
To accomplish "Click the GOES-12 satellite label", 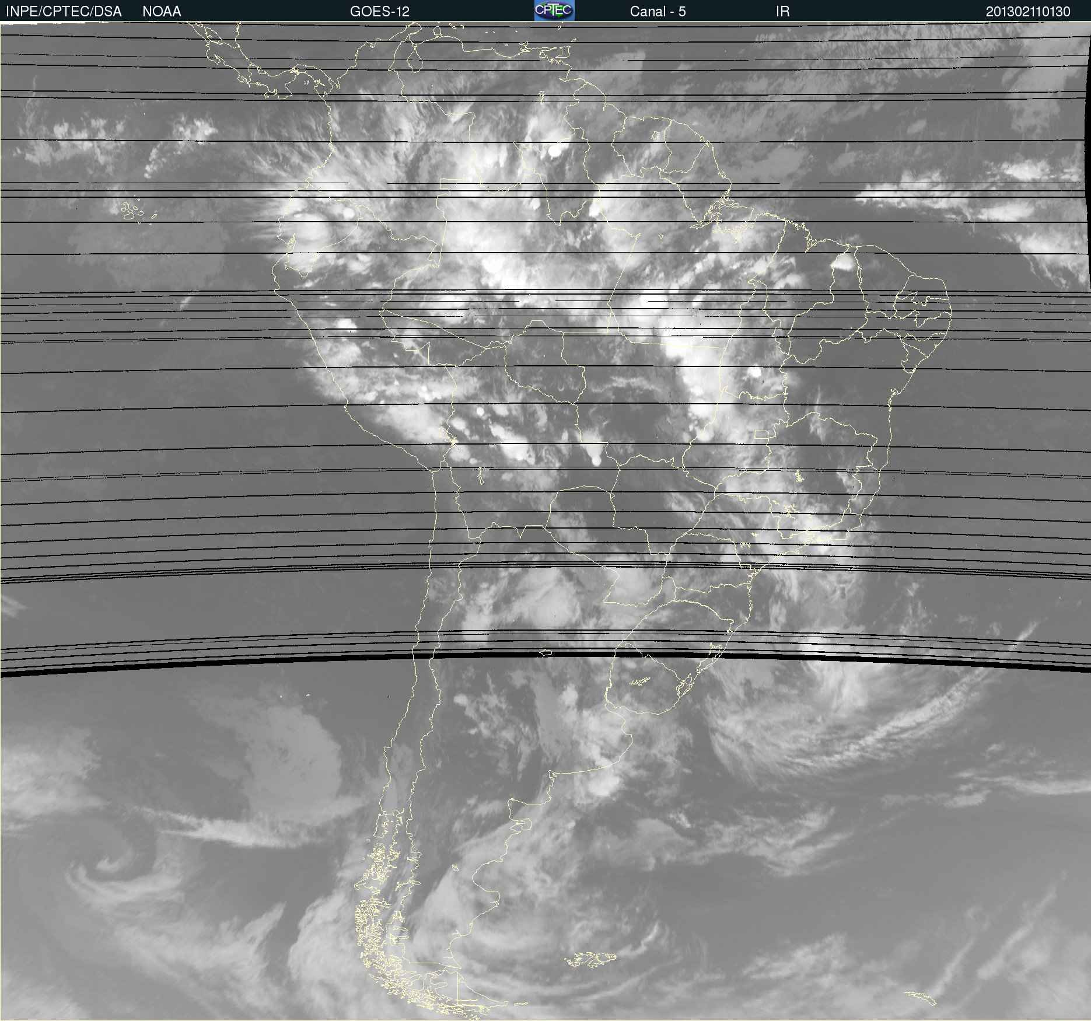I will tap(380, 12).
